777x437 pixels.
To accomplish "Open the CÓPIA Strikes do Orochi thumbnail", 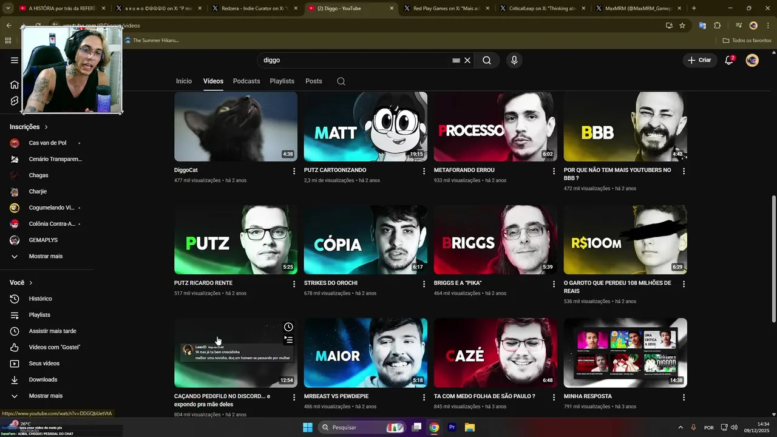I will [365, 240].
